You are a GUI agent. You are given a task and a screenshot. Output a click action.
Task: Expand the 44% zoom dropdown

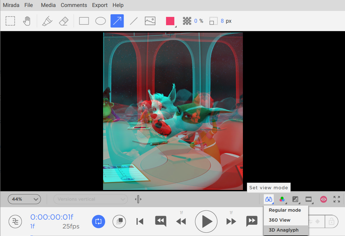[x=25, y=199]
